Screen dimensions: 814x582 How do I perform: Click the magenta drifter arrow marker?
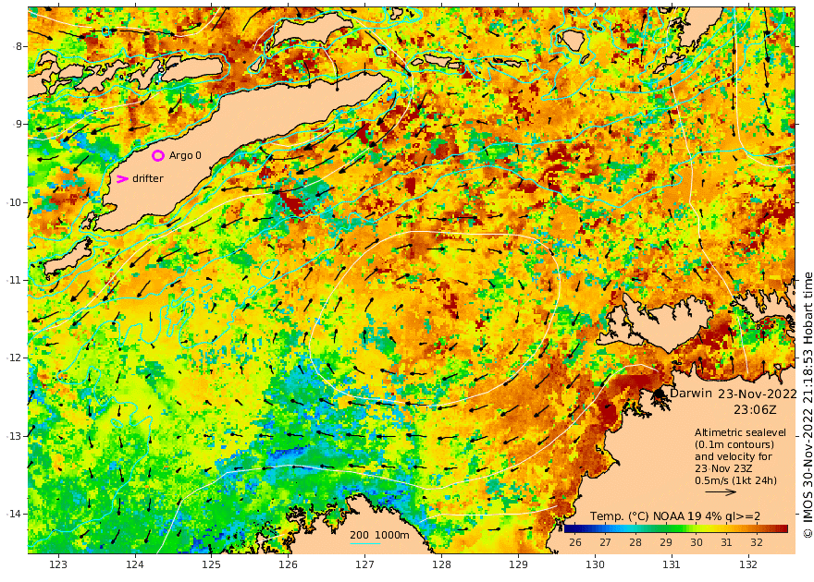(122, 179)
